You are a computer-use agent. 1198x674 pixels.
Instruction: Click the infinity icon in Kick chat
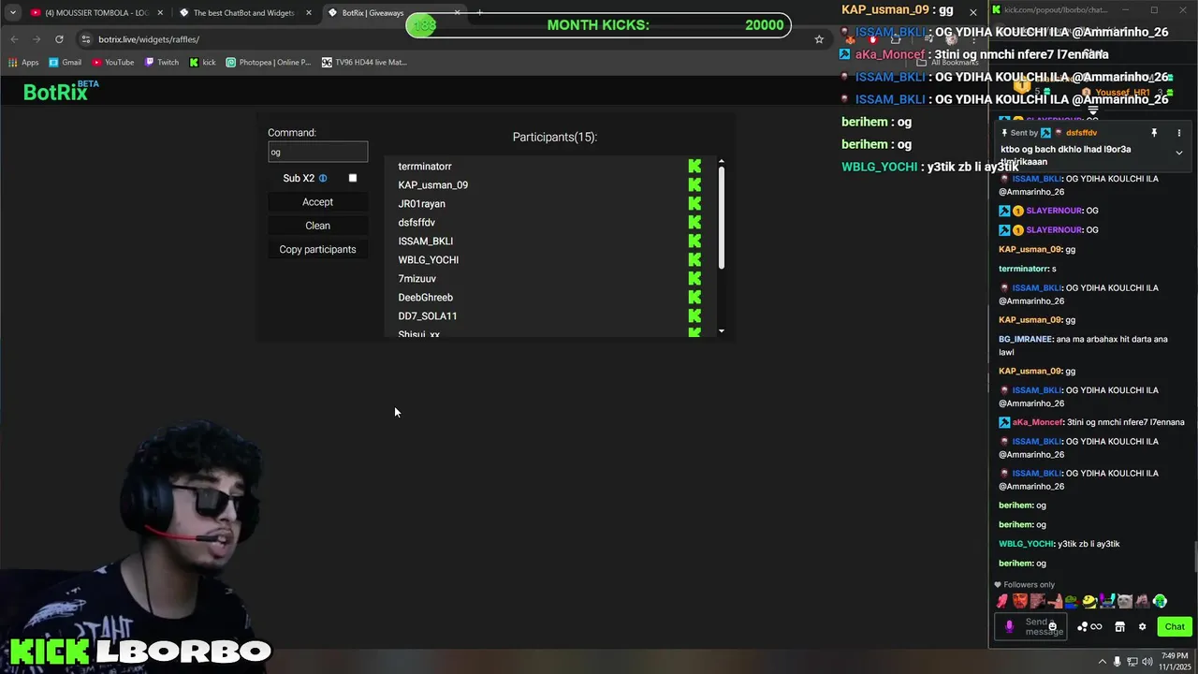pyautogui.click(x=1096, y=626)
